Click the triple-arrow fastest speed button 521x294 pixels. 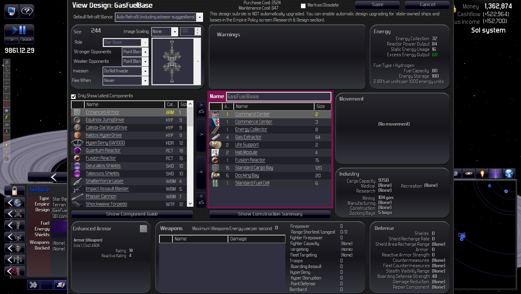27,40
